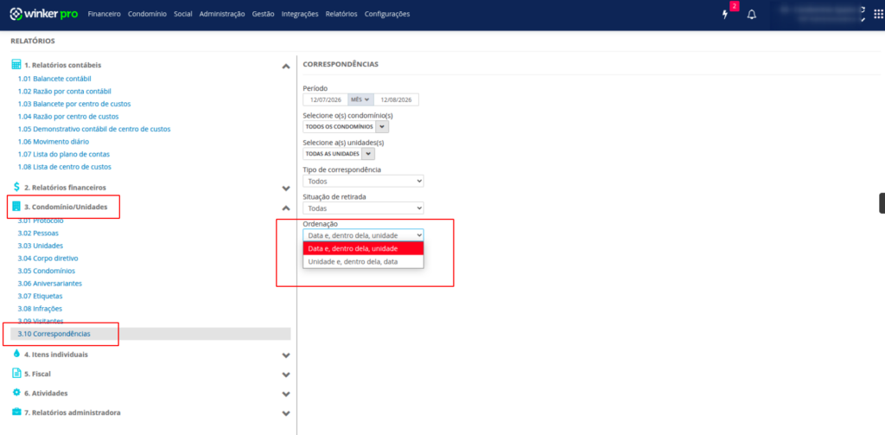Open the Condomínio menu
This screenshot has width=885, height=435.
(147, 14)
